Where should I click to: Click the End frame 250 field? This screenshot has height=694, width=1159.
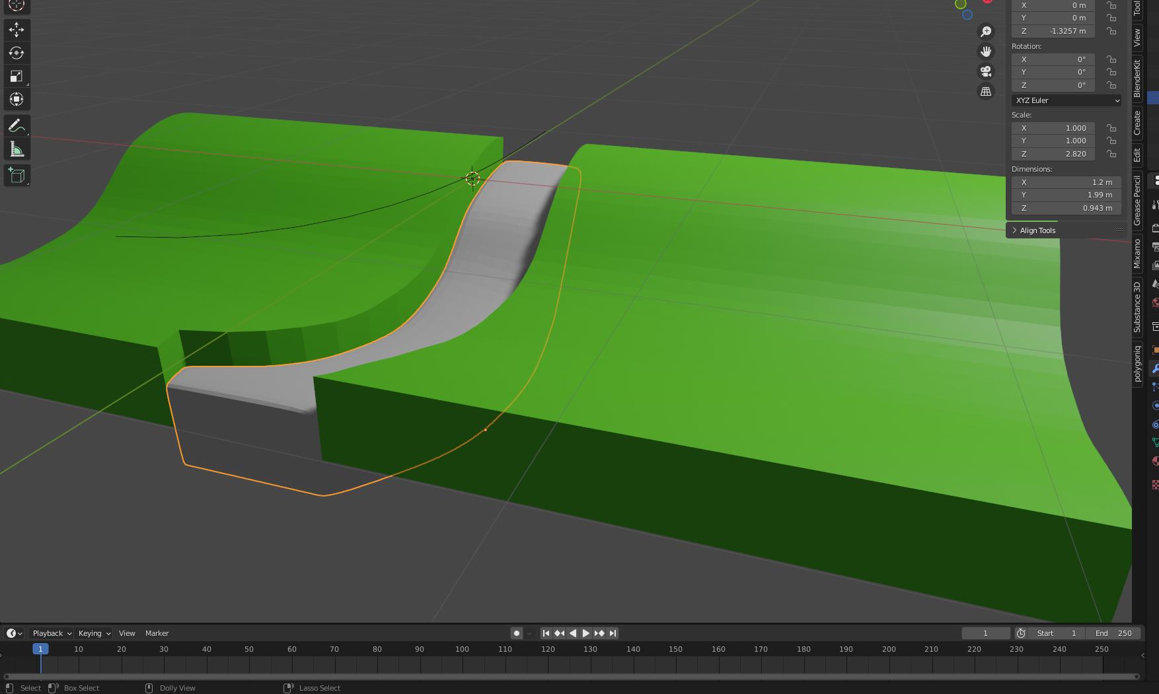(x=1113, y=633)
